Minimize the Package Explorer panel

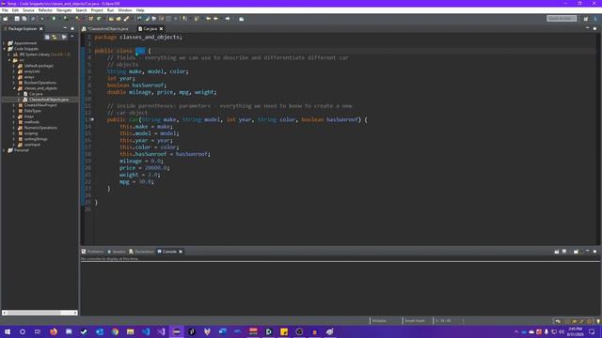(x=65, y=29)
